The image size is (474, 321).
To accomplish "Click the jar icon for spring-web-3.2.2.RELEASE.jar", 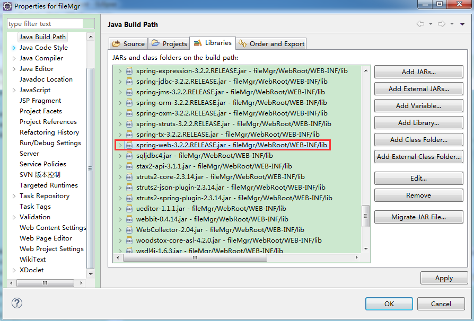I will (129, 145).
